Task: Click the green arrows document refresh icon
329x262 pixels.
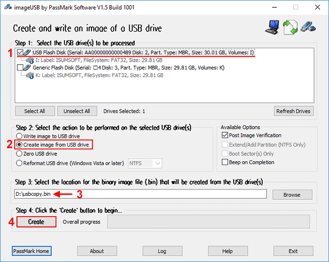Action: point(290,27)
